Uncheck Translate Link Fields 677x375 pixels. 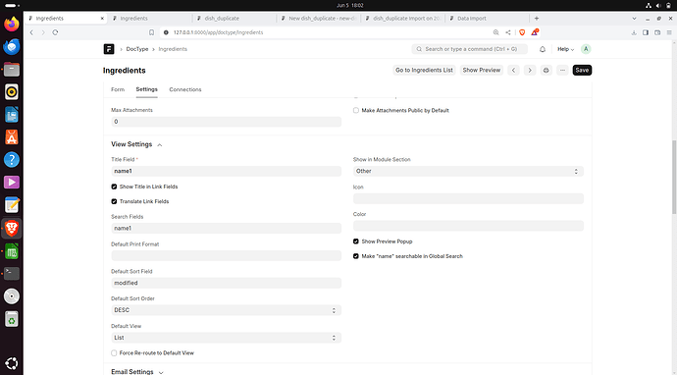(x=114, y=201)
